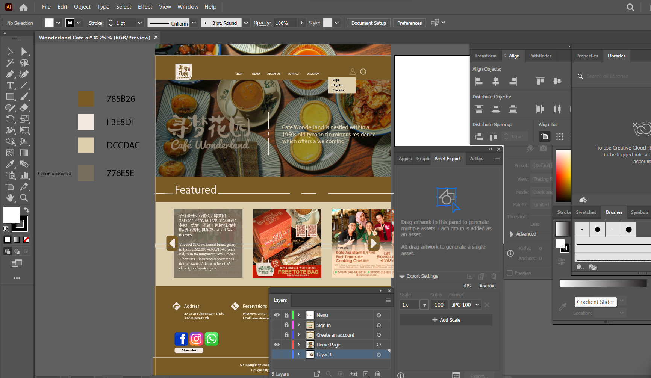The width and height of the screenshot is (651, 378).
Task: Toggle visibility of Home Page layer
Action: coord(277,345)
